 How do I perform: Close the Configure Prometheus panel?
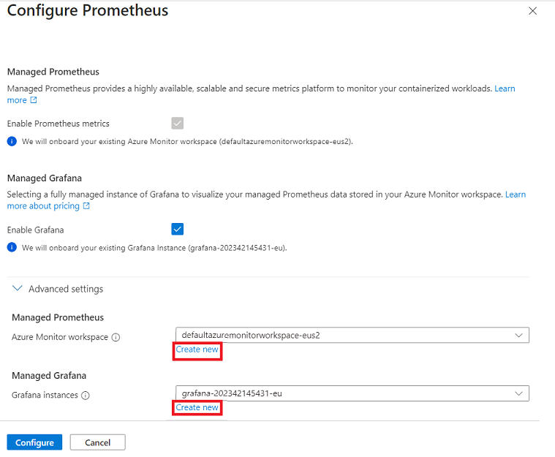click(x=532, y=11)
